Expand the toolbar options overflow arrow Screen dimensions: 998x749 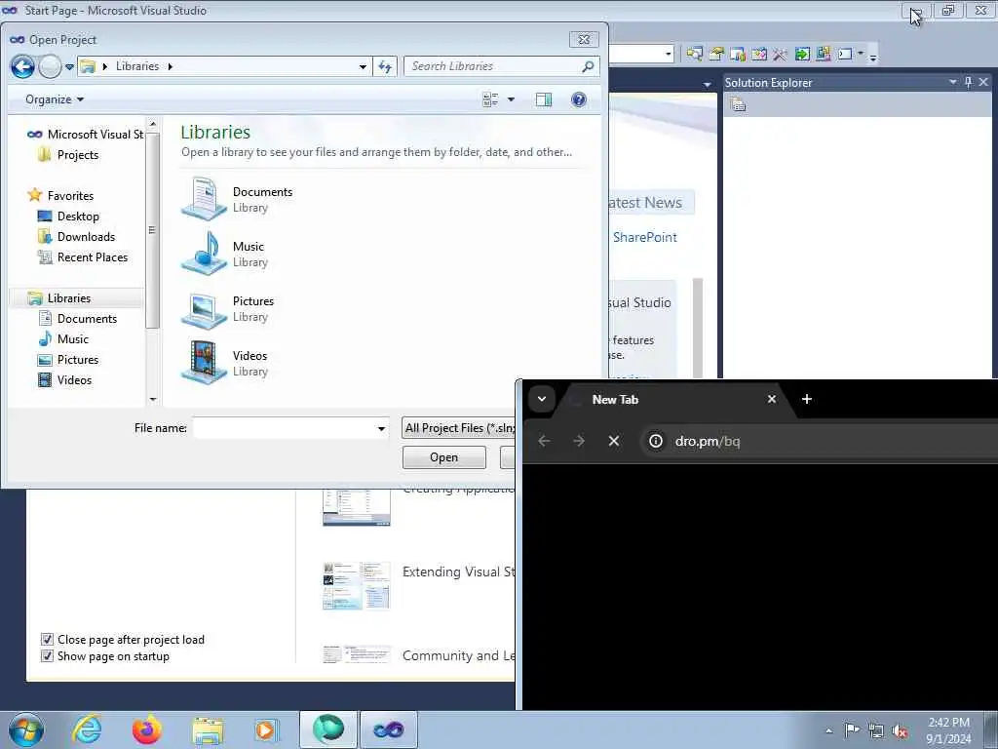(872, 56)
